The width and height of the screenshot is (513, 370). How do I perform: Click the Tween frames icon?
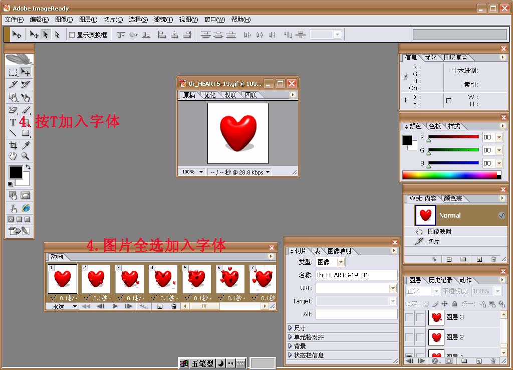[x=143, y=306]
